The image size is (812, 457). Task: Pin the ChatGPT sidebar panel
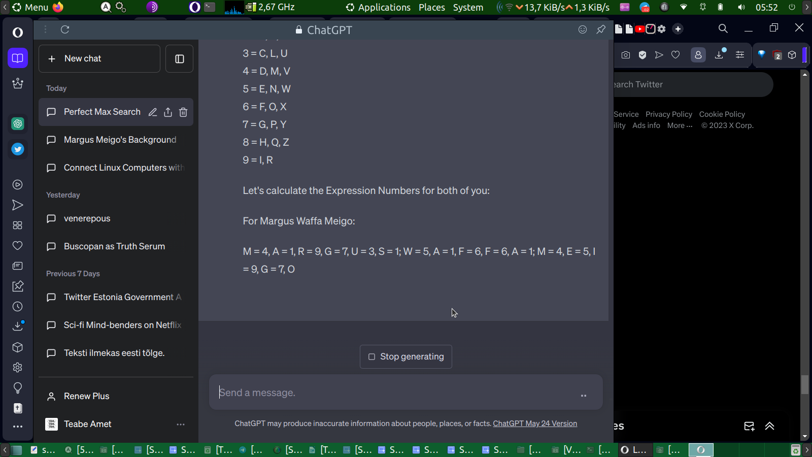point(601,29)
